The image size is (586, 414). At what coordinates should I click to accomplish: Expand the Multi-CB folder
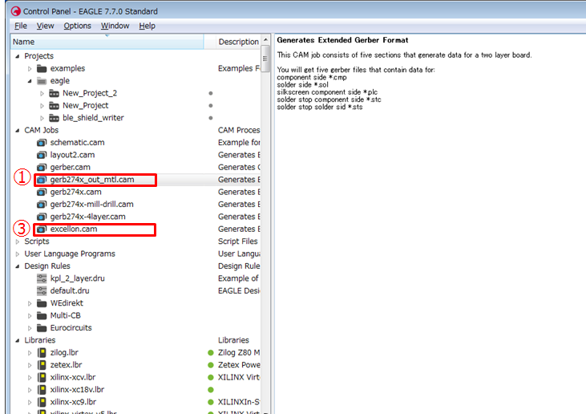coord(30,315)
